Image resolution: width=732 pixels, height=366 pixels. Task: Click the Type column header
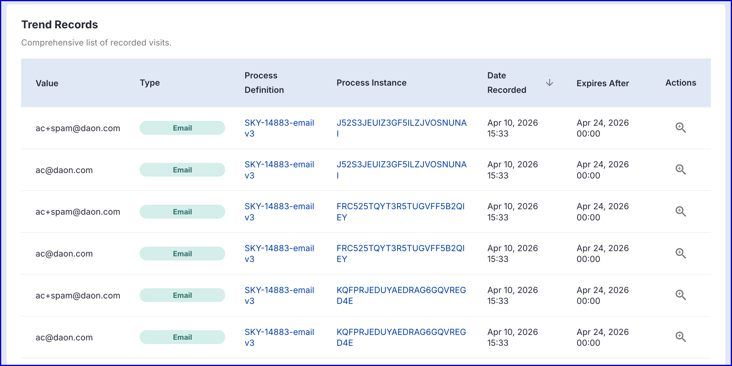150,83
